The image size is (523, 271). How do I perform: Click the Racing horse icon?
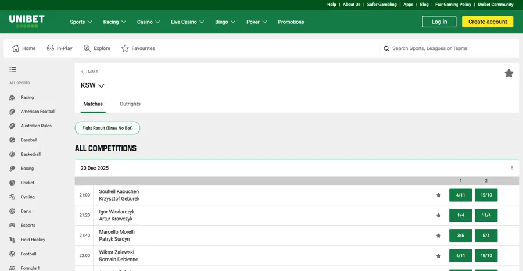click(12, 98)
